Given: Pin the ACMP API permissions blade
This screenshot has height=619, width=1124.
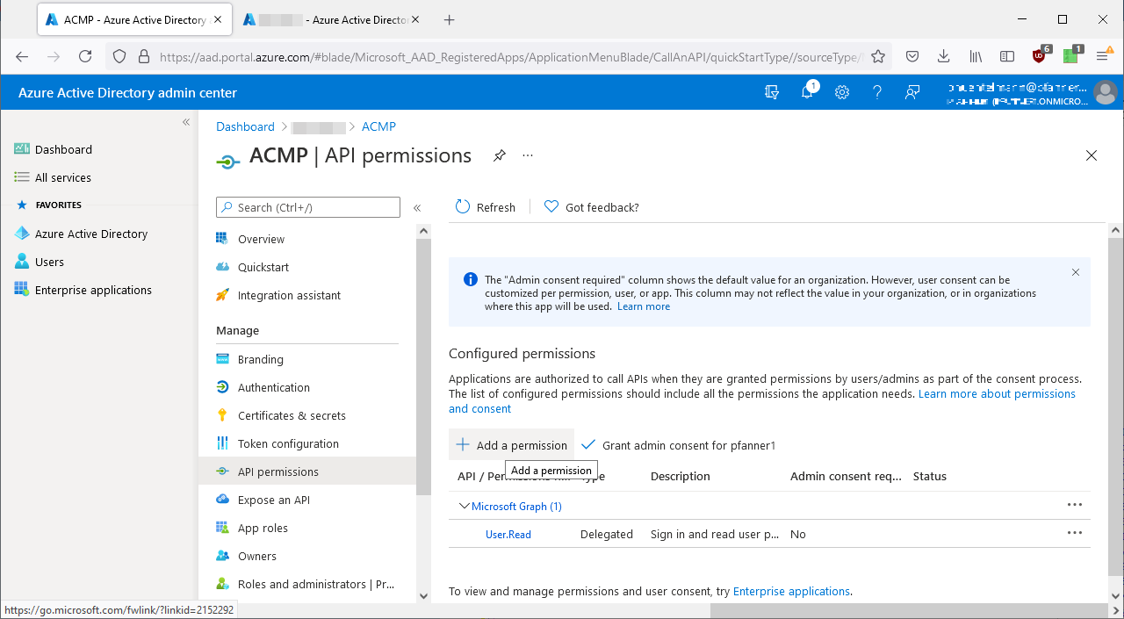Looking at the screenshot, I should pos(499,155).
